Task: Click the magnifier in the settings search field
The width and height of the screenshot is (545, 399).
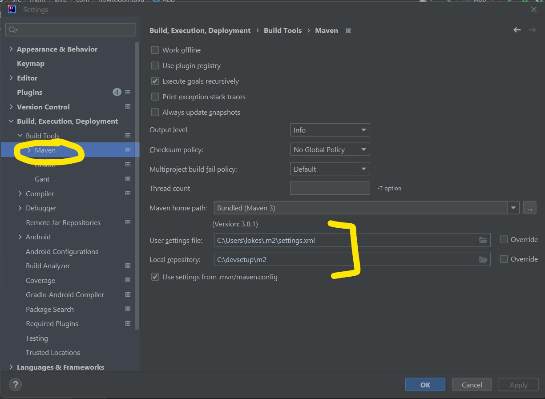Action: coord(11,29)
